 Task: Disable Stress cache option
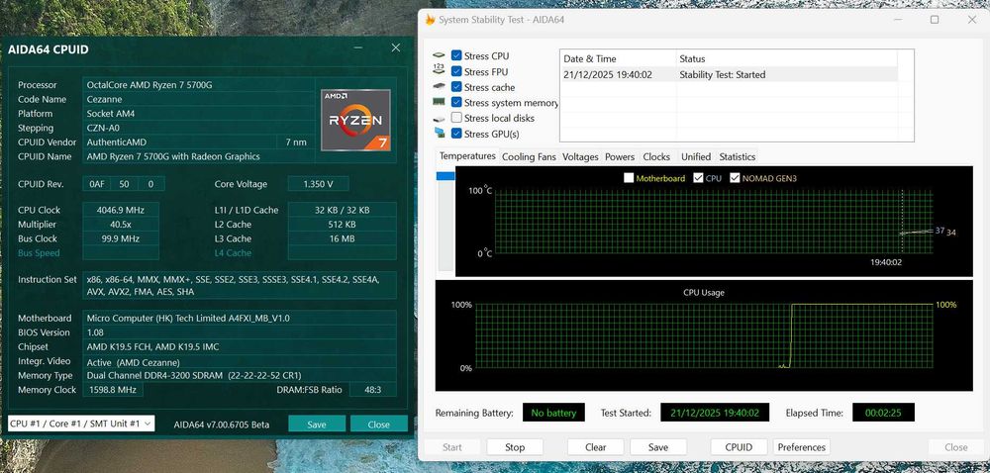[x=456, y=87]
